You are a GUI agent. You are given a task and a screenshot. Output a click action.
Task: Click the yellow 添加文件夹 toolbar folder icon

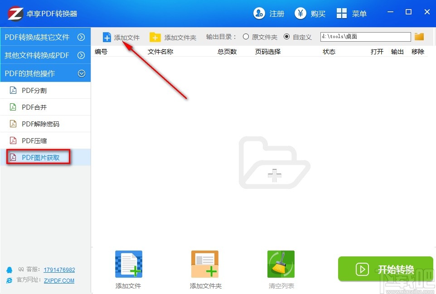point(155,37)
